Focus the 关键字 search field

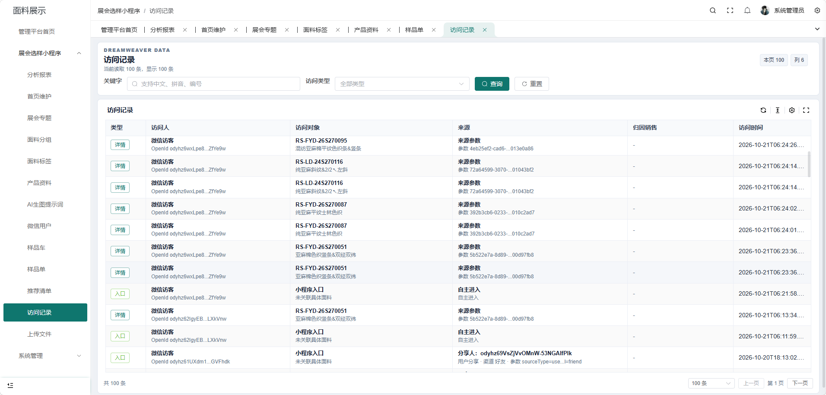pos(213,84)
